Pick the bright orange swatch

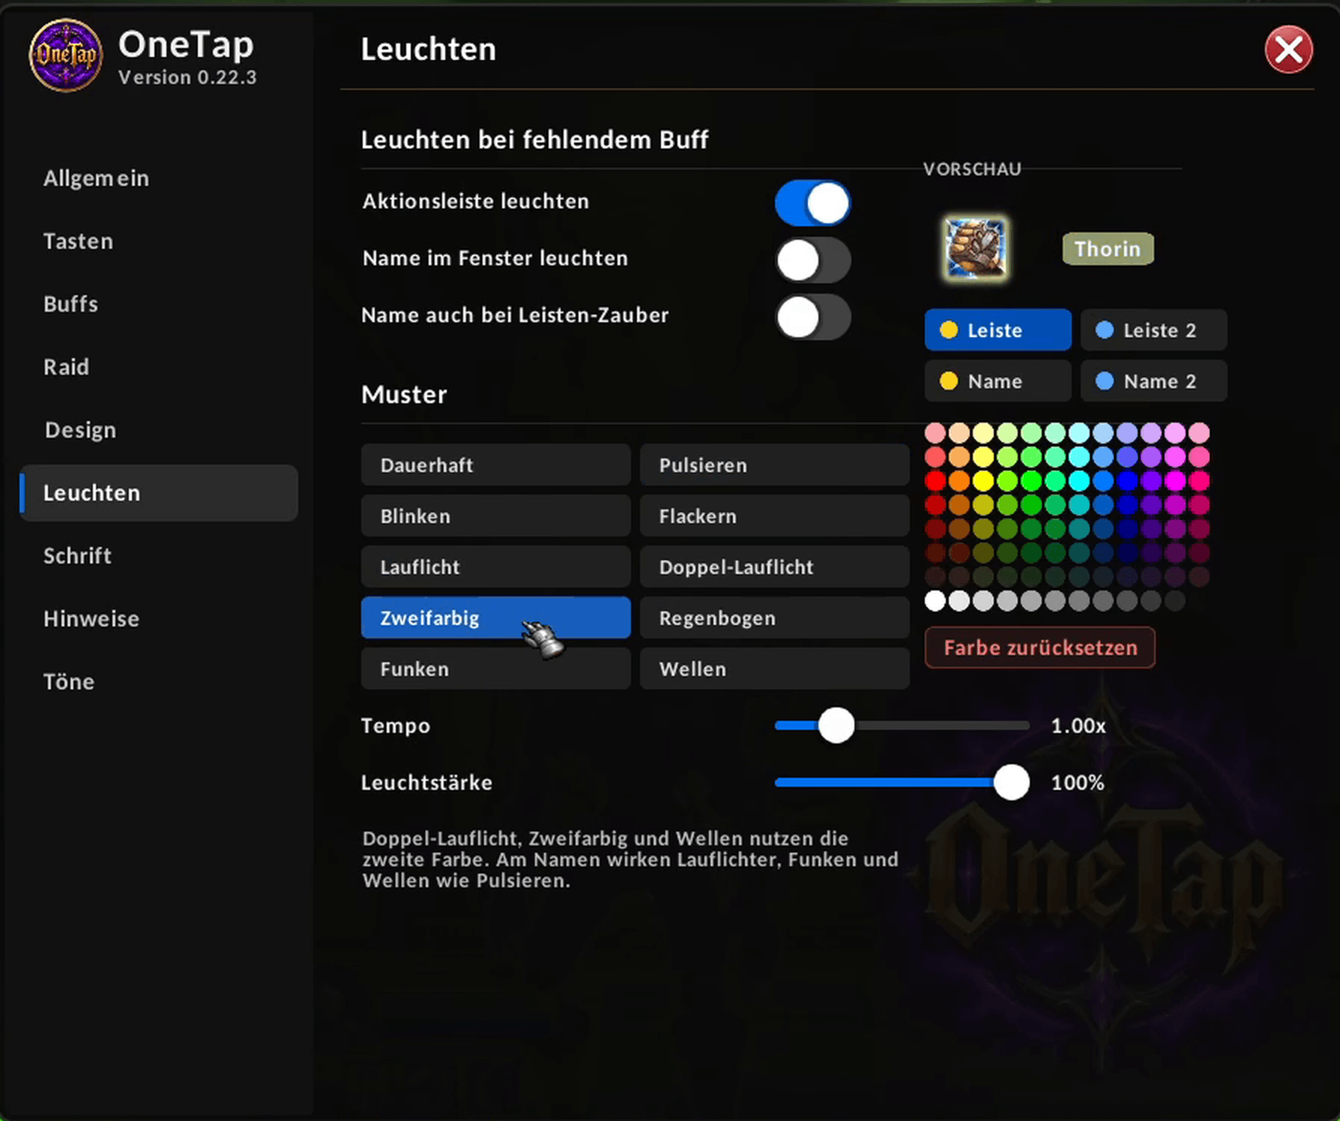(959, 480)
